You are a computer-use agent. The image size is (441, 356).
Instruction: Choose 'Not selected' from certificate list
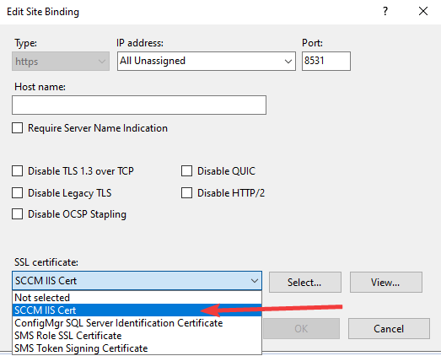pos(137,298)
